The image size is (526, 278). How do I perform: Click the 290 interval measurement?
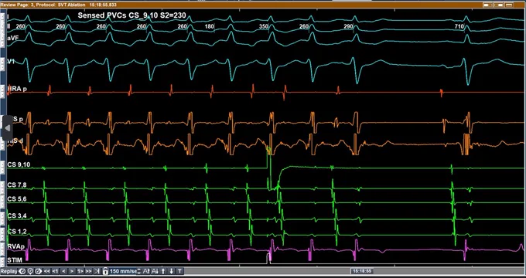349,26
